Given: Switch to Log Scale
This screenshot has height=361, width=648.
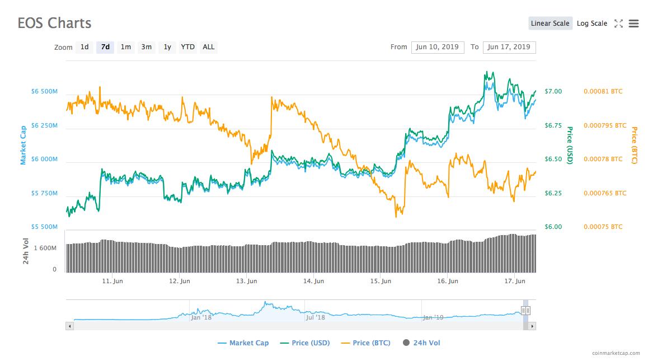Looking at the screenshot, I should coord(592,23).
